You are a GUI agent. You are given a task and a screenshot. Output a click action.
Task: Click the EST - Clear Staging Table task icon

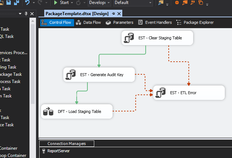click(x=129, y=38)
